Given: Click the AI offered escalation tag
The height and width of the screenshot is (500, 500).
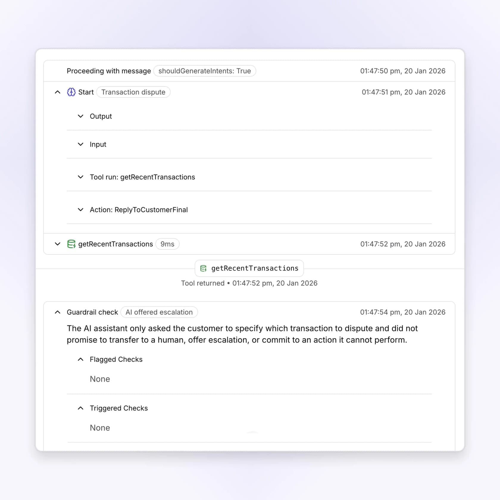Looking at the screenshot, I should click(159, 312).
